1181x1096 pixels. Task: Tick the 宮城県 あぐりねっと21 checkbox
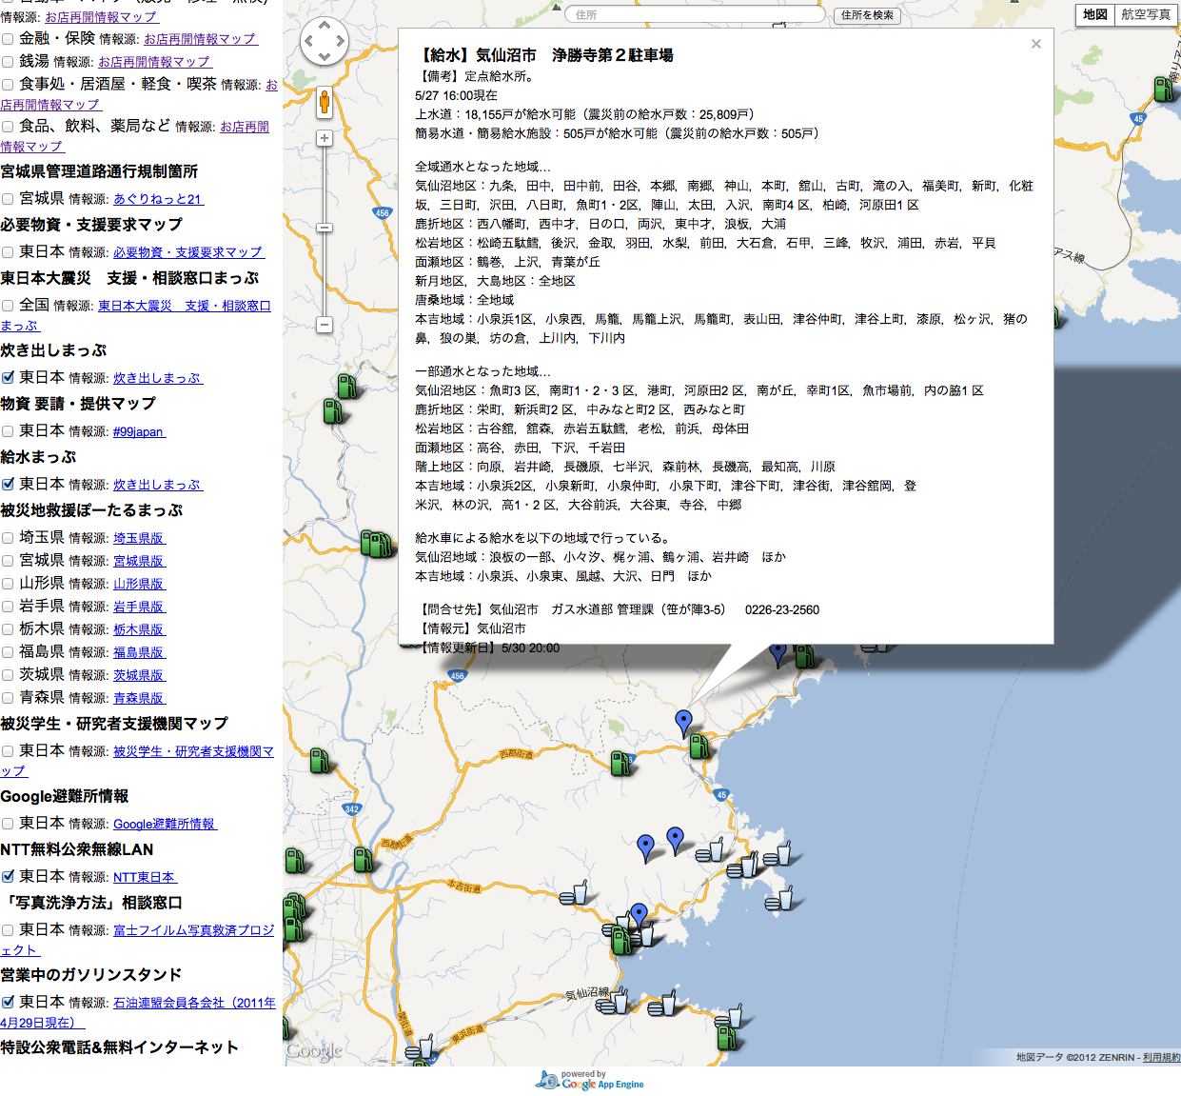coord(8,199)
